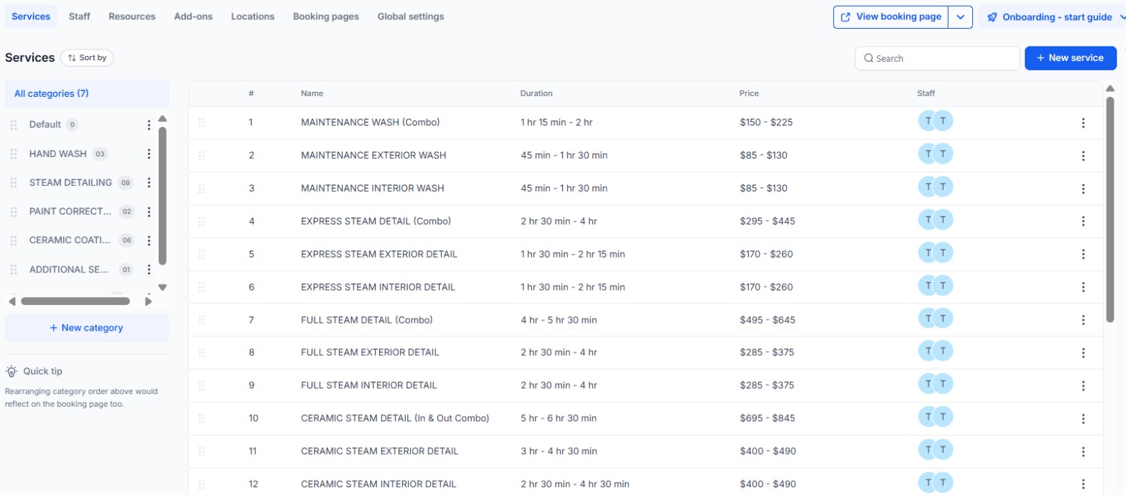Viewport: 1126px width, 495px height.
Task: Open options menu for CERAMIC STEAM EXTERIOR DETAIL
Action: click(1083, 451)
